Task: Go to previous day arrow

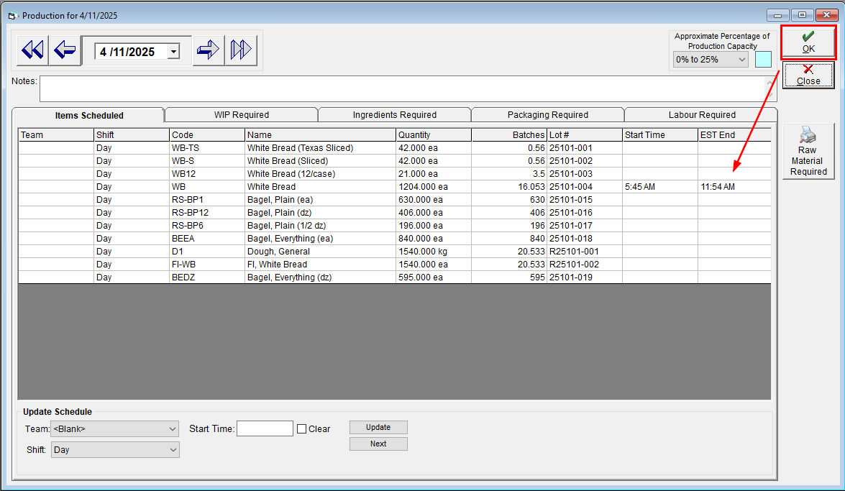Action: click(x=65, y=50)
